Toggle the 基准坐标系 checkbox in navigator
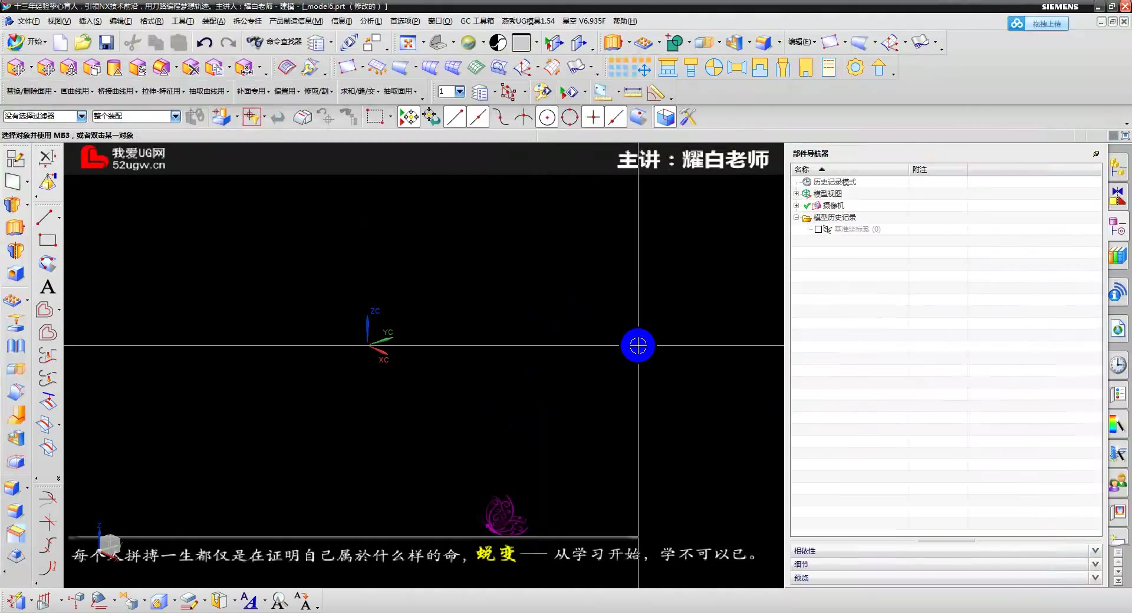Viewport: 1132px width, 613px height. pyautogui.click(x=818, y=229)
